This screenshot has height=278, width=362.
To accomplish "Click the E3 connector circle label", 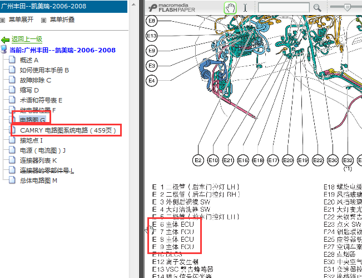I will click(152, 66).
